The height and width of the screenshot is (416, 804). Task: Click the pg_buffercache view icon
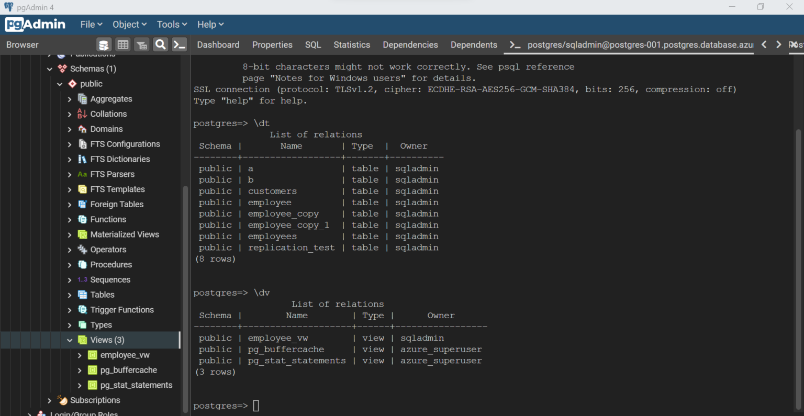point(93,370)
